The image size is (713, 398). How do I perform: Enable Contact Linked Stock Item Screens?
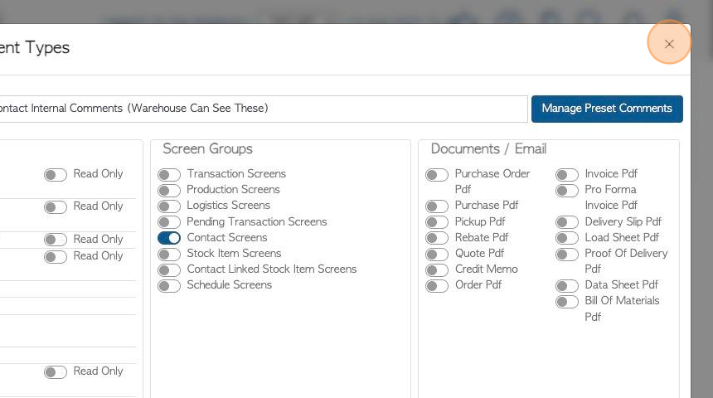tap(169, 270)
